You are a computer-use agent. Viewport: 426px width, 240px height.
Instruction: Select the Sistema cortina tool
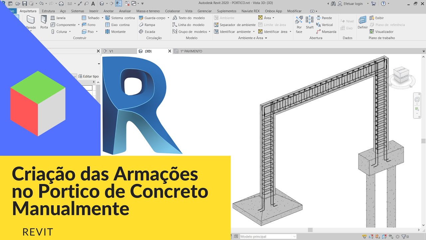pyautogui.click(x=120, y=18)
